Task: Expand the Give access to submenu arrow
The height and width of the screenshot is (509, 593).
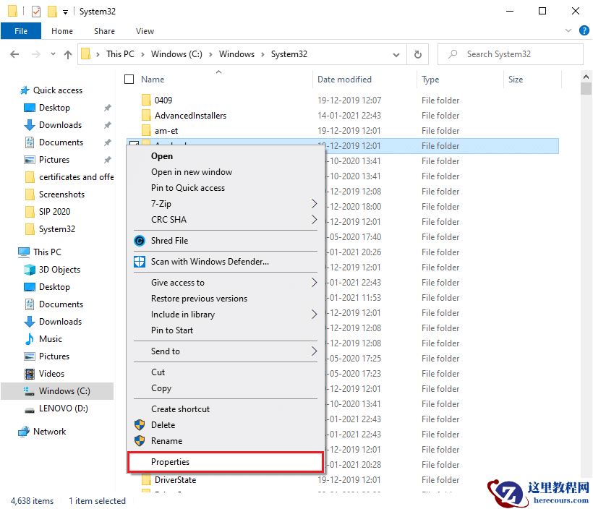Action: coord(314,282)
